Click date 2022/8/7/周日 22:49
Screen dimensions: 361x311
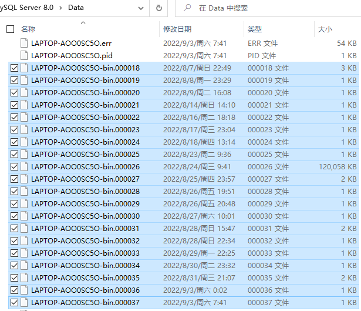tap(197, 68)
